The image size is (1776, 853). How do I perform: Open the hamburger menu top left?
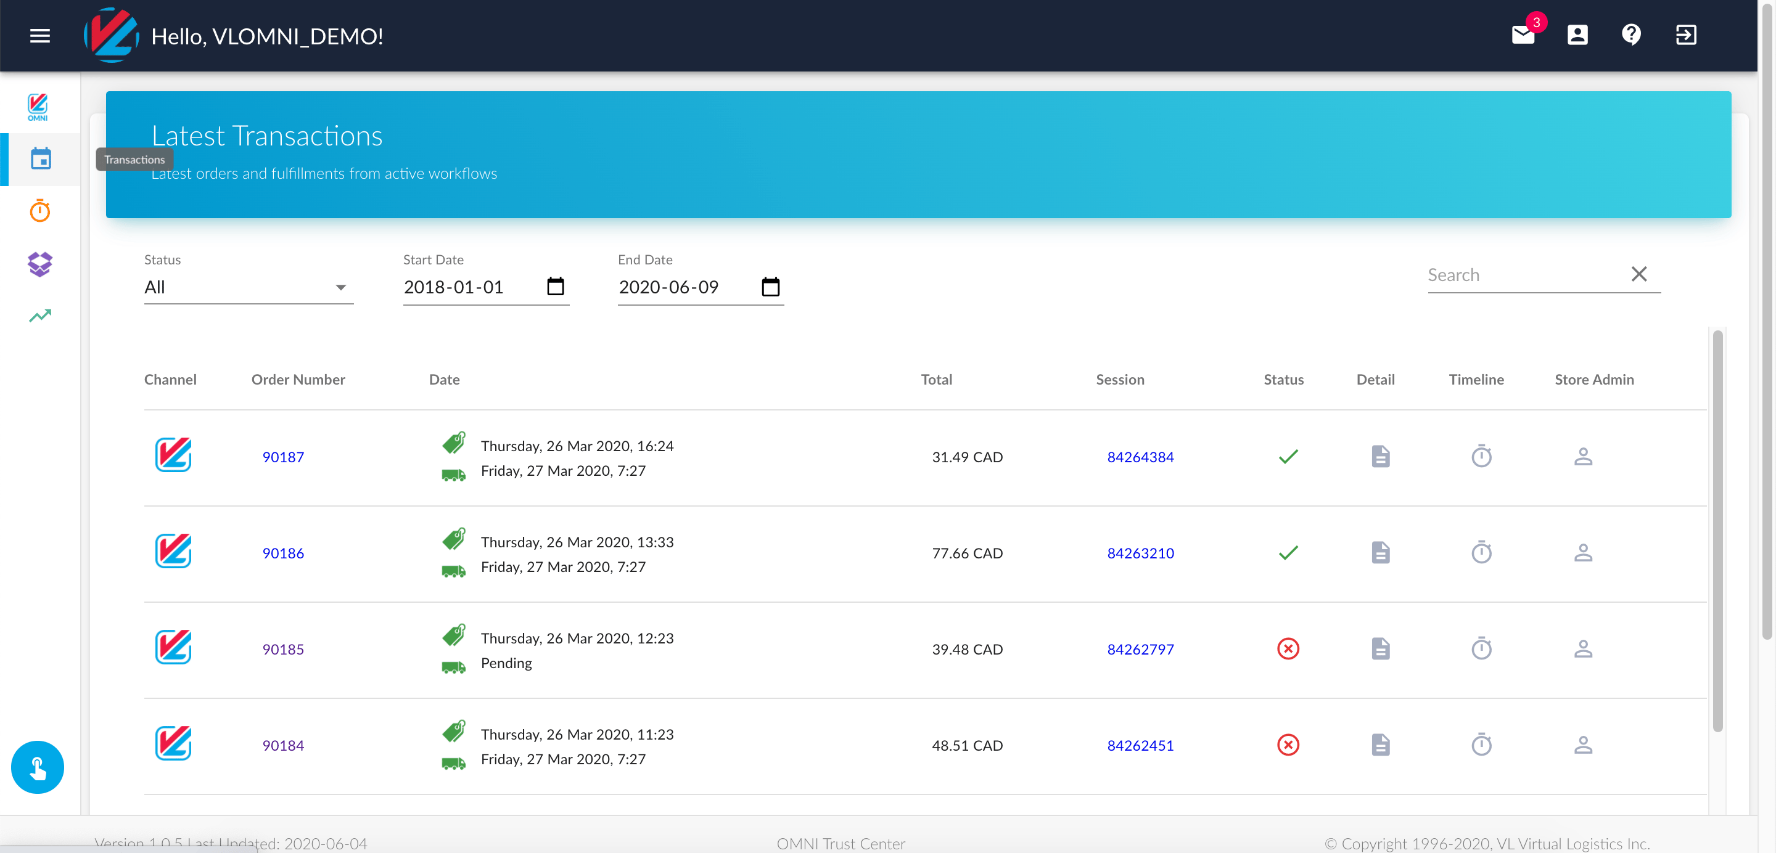[x=39, y=36]
